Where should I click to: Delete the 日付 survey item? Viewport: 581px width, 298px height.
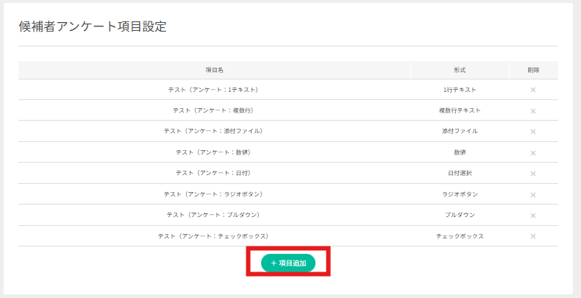coord(533,174)
